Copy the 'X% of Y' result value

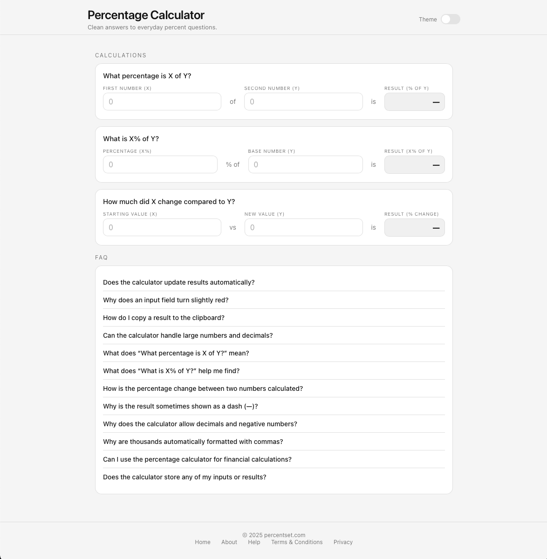[x=414, y=164]
